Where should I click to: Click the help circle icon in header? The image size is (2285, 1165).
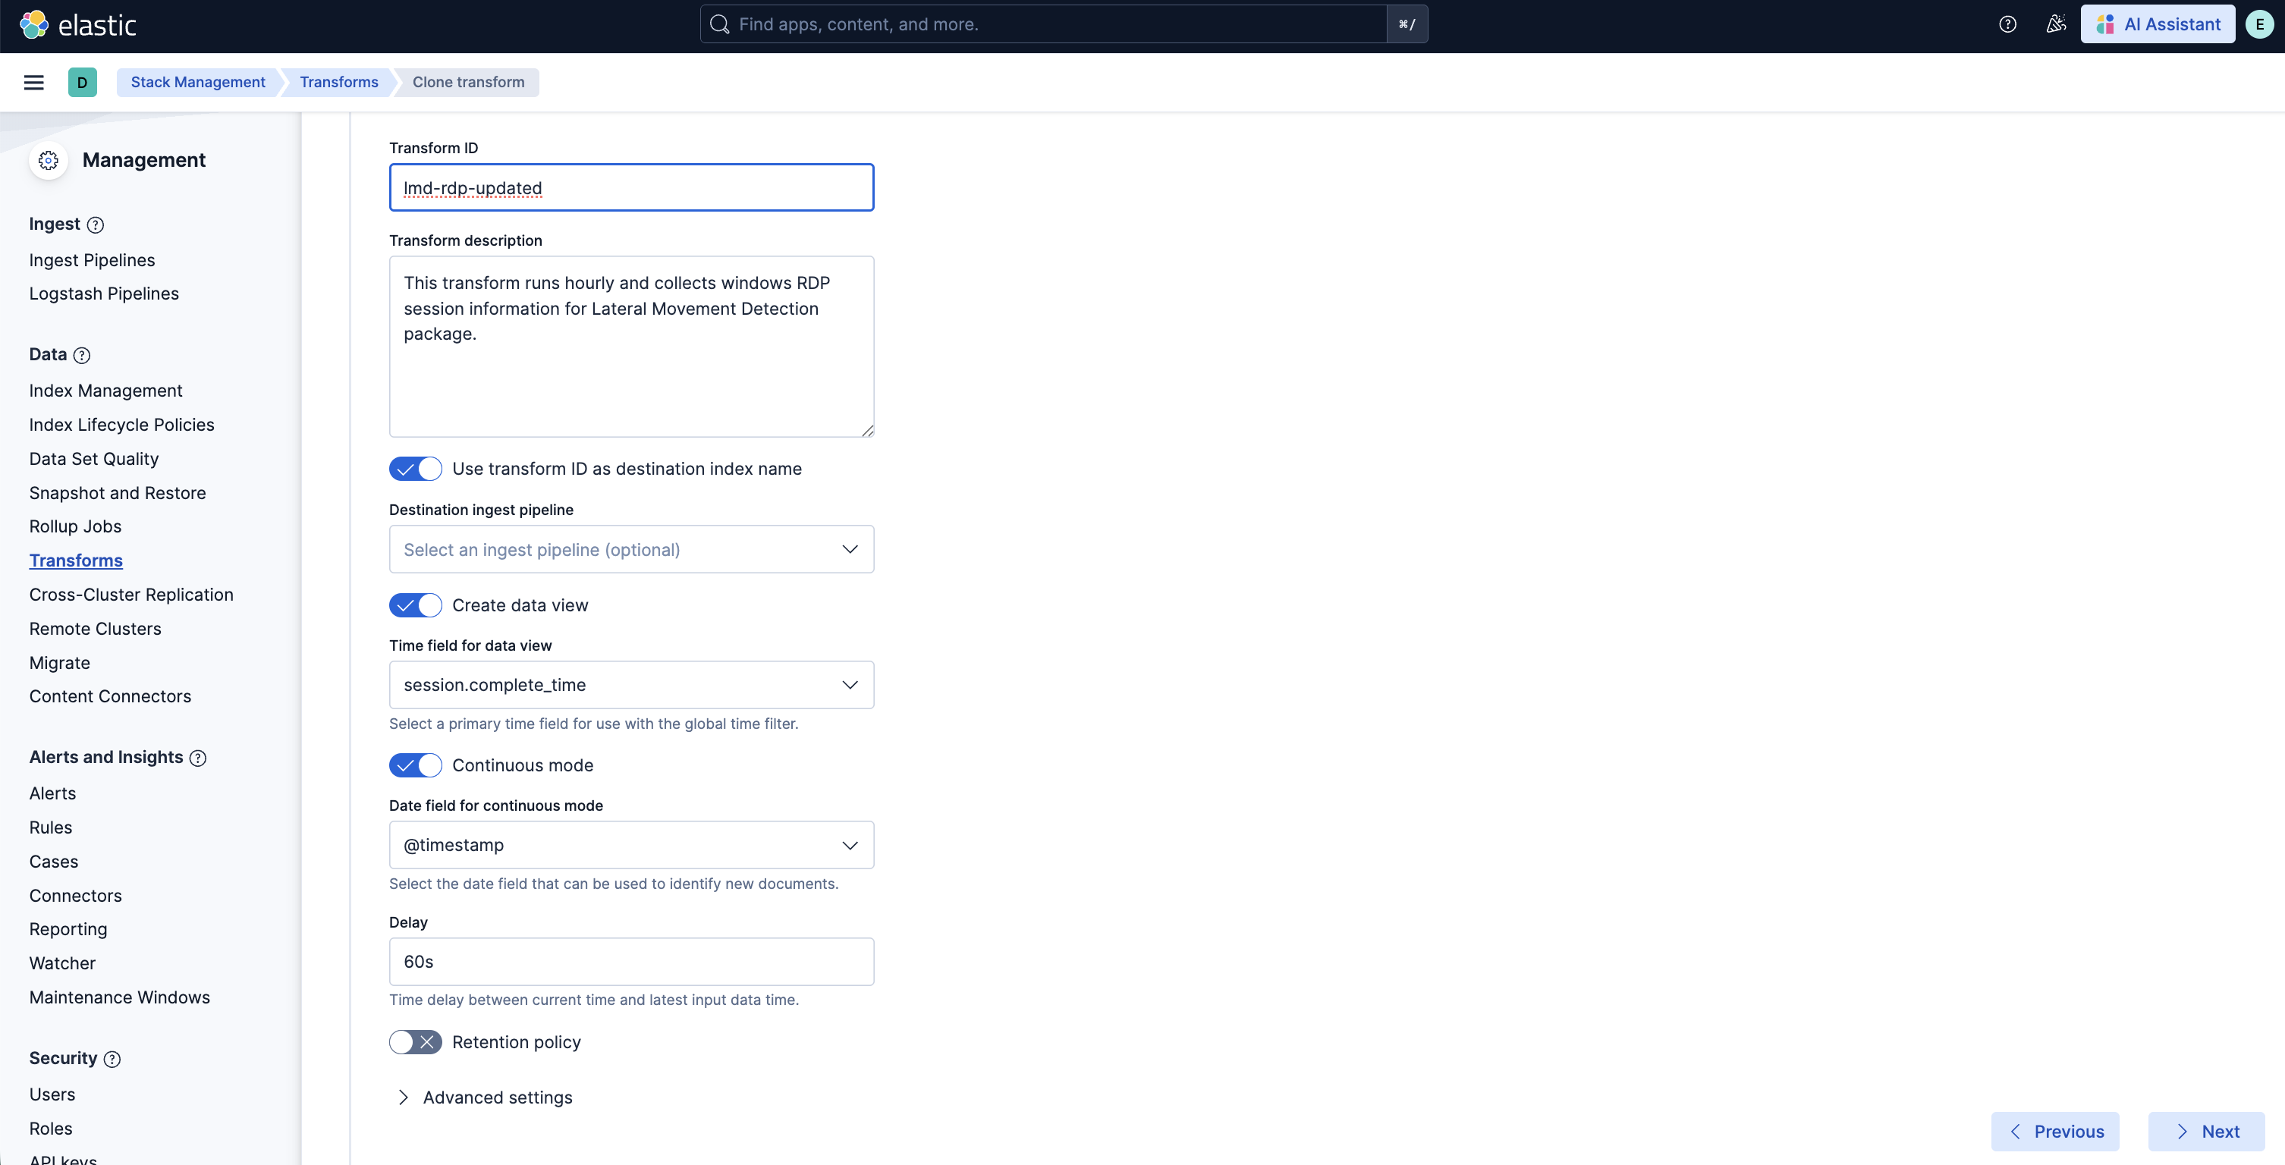tap(2007, 25)
